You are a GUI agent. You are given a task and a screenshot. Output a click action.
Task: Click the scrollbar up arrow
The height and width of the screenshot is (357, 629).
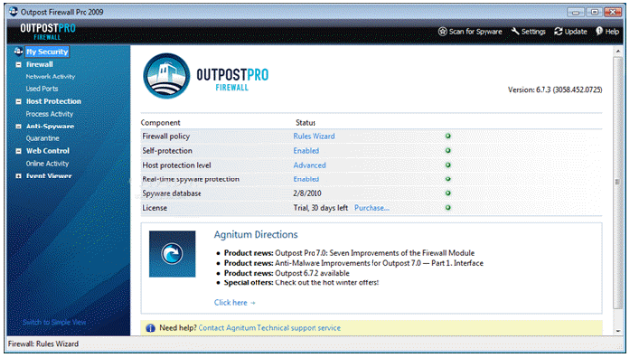[x=618, y=51]
